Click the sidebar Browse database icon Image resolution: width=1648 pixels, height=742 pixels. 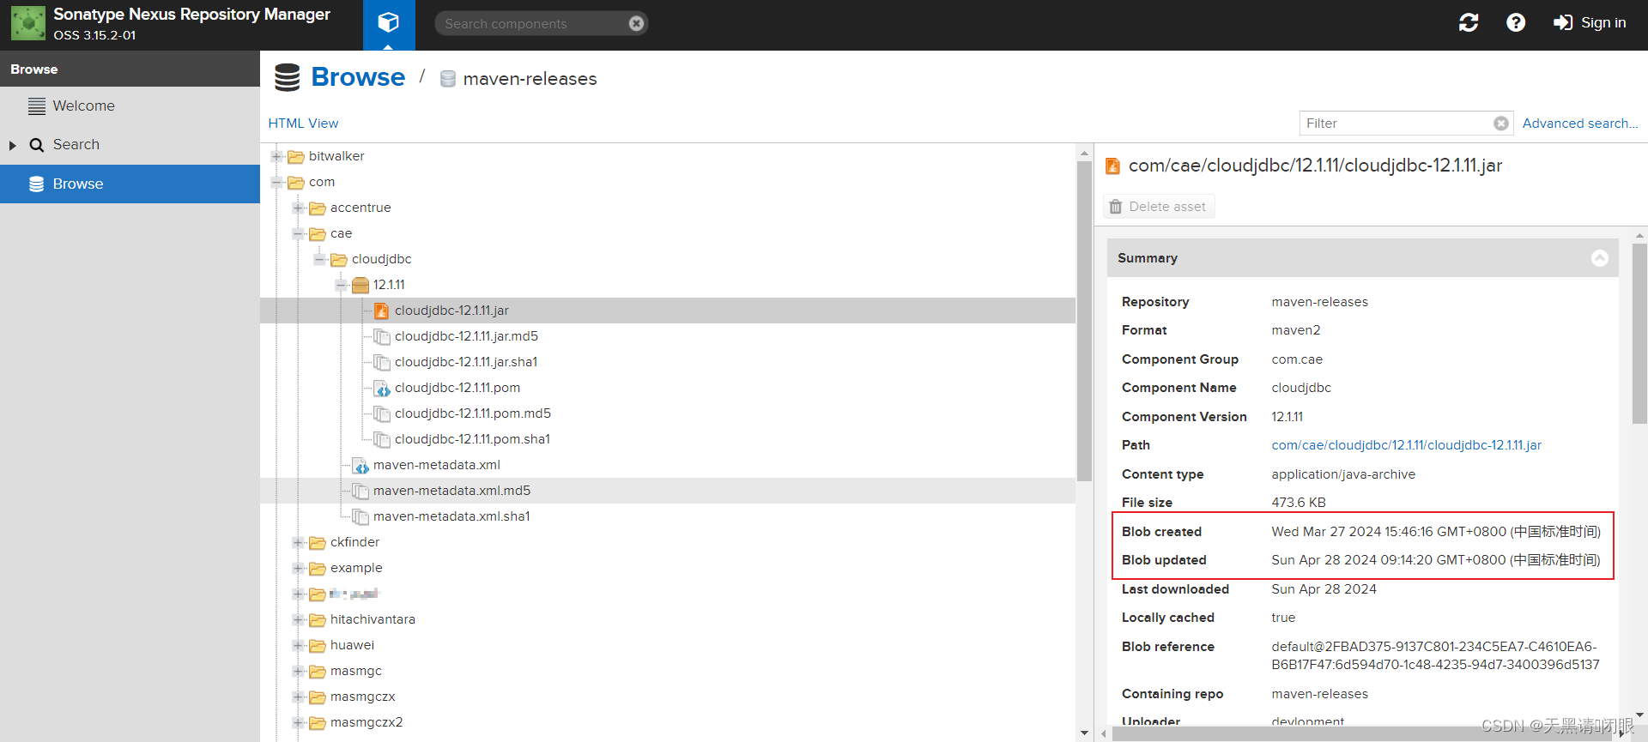[x=37, y=184]
